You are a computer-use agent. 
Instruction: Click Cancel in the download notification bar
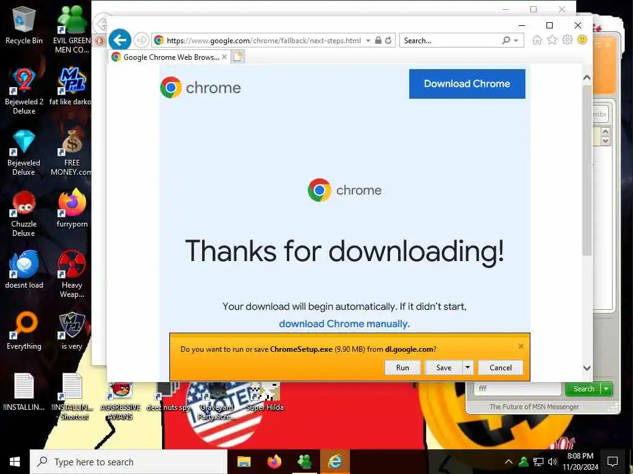(501, 368)
